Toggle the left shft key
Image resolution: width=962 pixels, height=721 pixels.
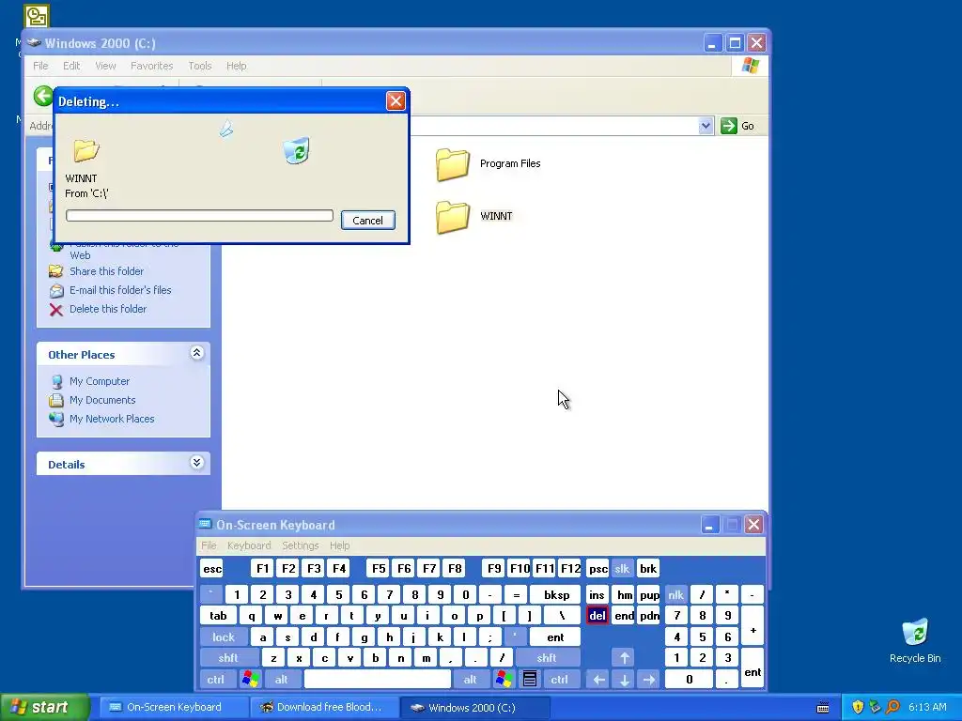[x=228, y=658]
